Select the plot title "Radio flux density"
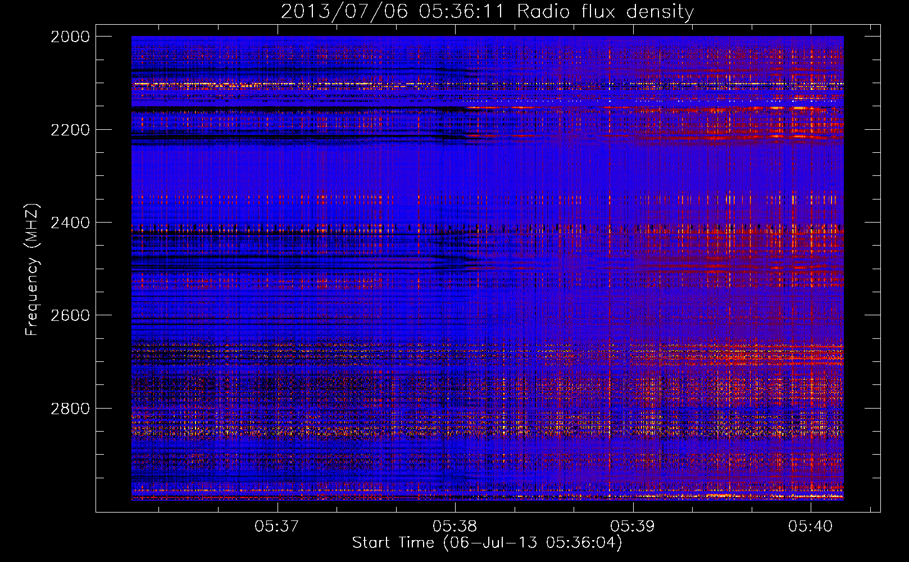The height and width of the screenshot is (562, 909). [605, 11]
